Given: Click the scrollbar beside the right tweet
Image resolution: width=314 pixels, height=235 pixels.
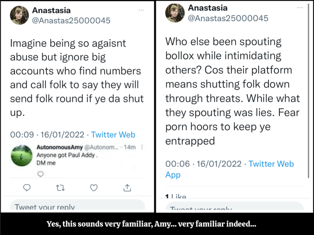Looking at the screenshot, I should click(x=308, y=92).
